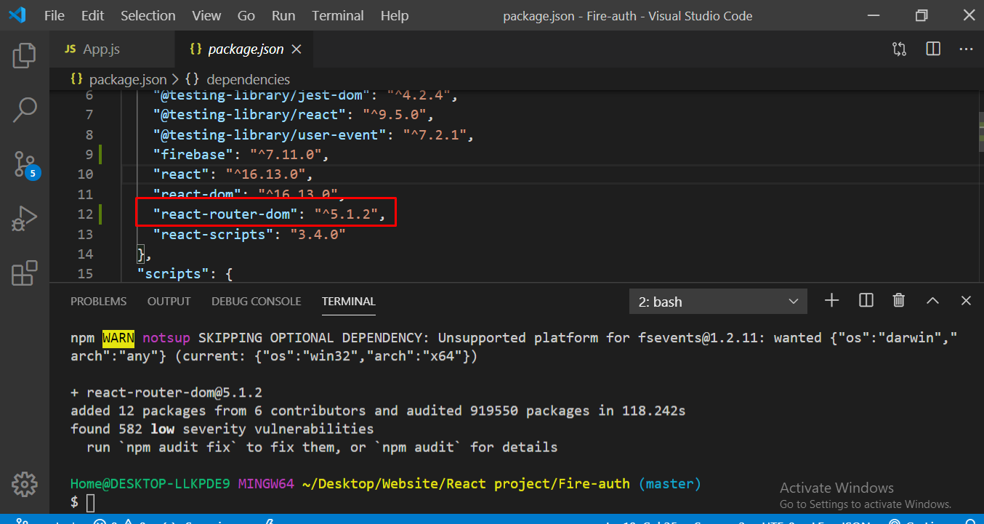This screenshot has height=524, width=984.
Task: Click the "@testing-library/react" key
Action: click(x=249, y=114)
